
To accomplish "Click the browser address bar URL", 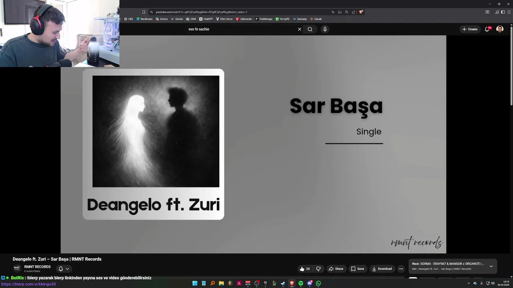I will [201, 12].
